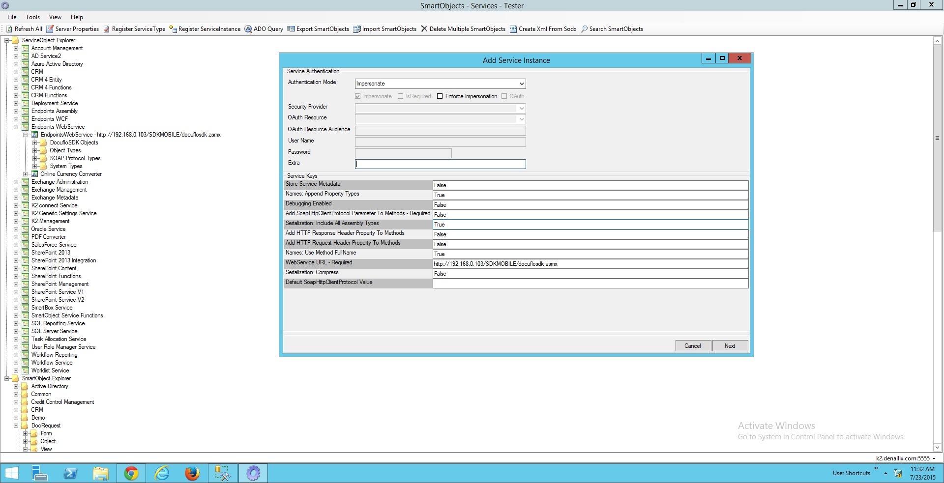This screenshot has width=944, height=483.
Task: Click the Store Service Metadata value cell
Action: [x=590, y=185]
